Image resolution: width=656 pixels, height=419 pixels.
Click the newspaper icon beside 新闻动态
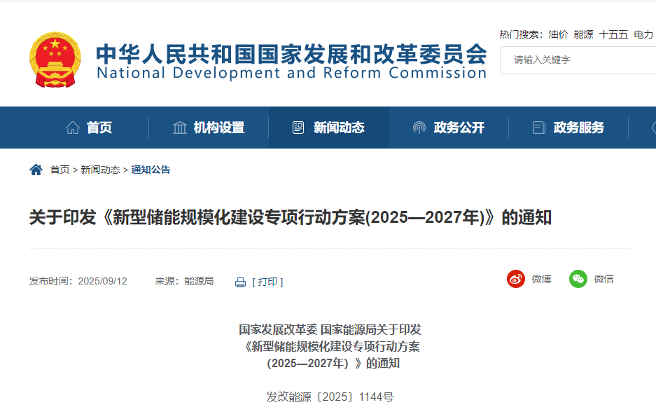tap(298, 128)
